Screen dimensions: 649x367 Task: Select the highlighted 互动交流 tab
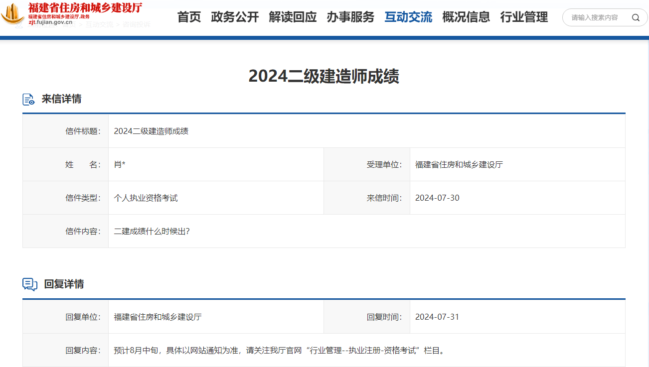coord(408,17)
